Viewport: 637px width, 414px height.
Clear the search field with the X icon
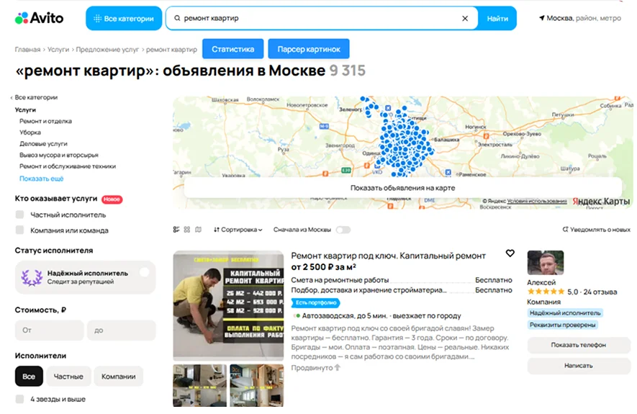click(465, 18)
